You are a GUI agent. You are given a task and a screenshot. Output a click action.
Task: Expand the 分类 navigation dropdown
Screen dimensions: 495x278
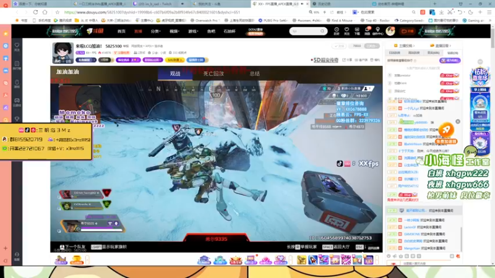pyautogui.click(x=156, y=32)
